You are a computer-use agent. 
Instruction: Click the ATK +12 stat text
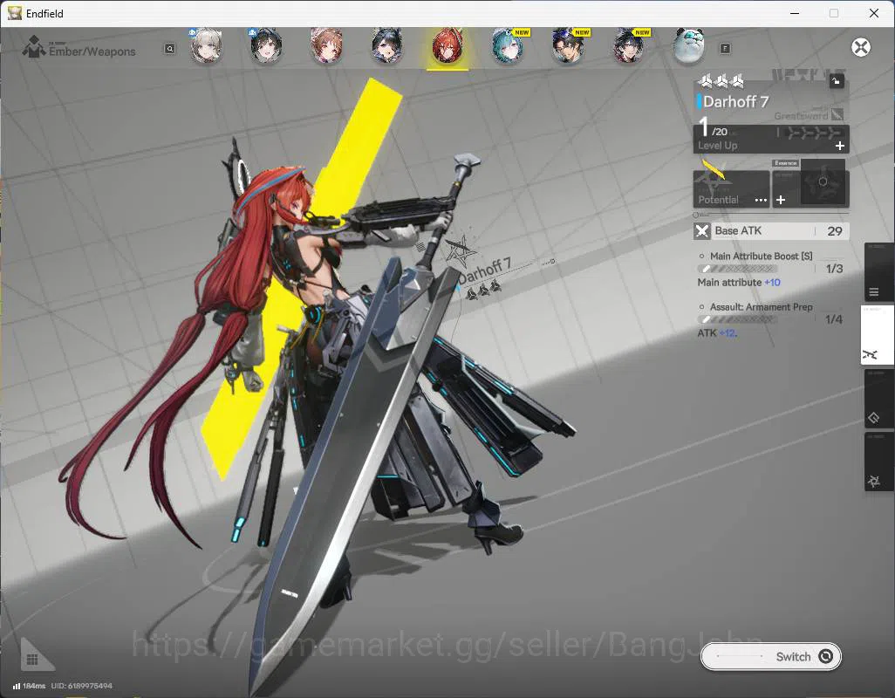click(717, 333)
